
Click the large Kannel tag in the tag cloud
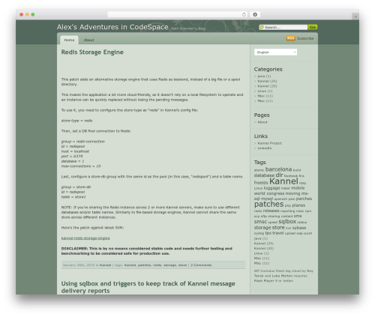[283, 181]
